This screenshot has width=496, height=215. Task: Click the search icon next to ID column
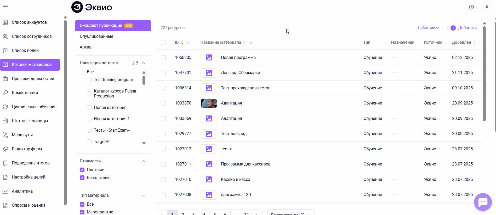(188, 42)
